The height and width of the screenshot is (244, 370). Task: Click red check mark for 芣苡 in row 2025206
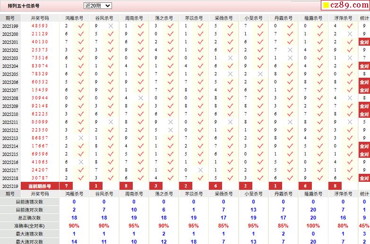(x=200, y=82)
